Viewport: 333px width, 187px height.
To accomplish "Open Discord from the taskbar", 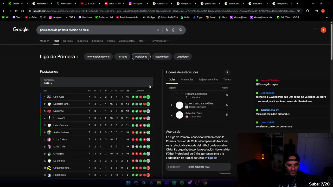I will [190, 183].
